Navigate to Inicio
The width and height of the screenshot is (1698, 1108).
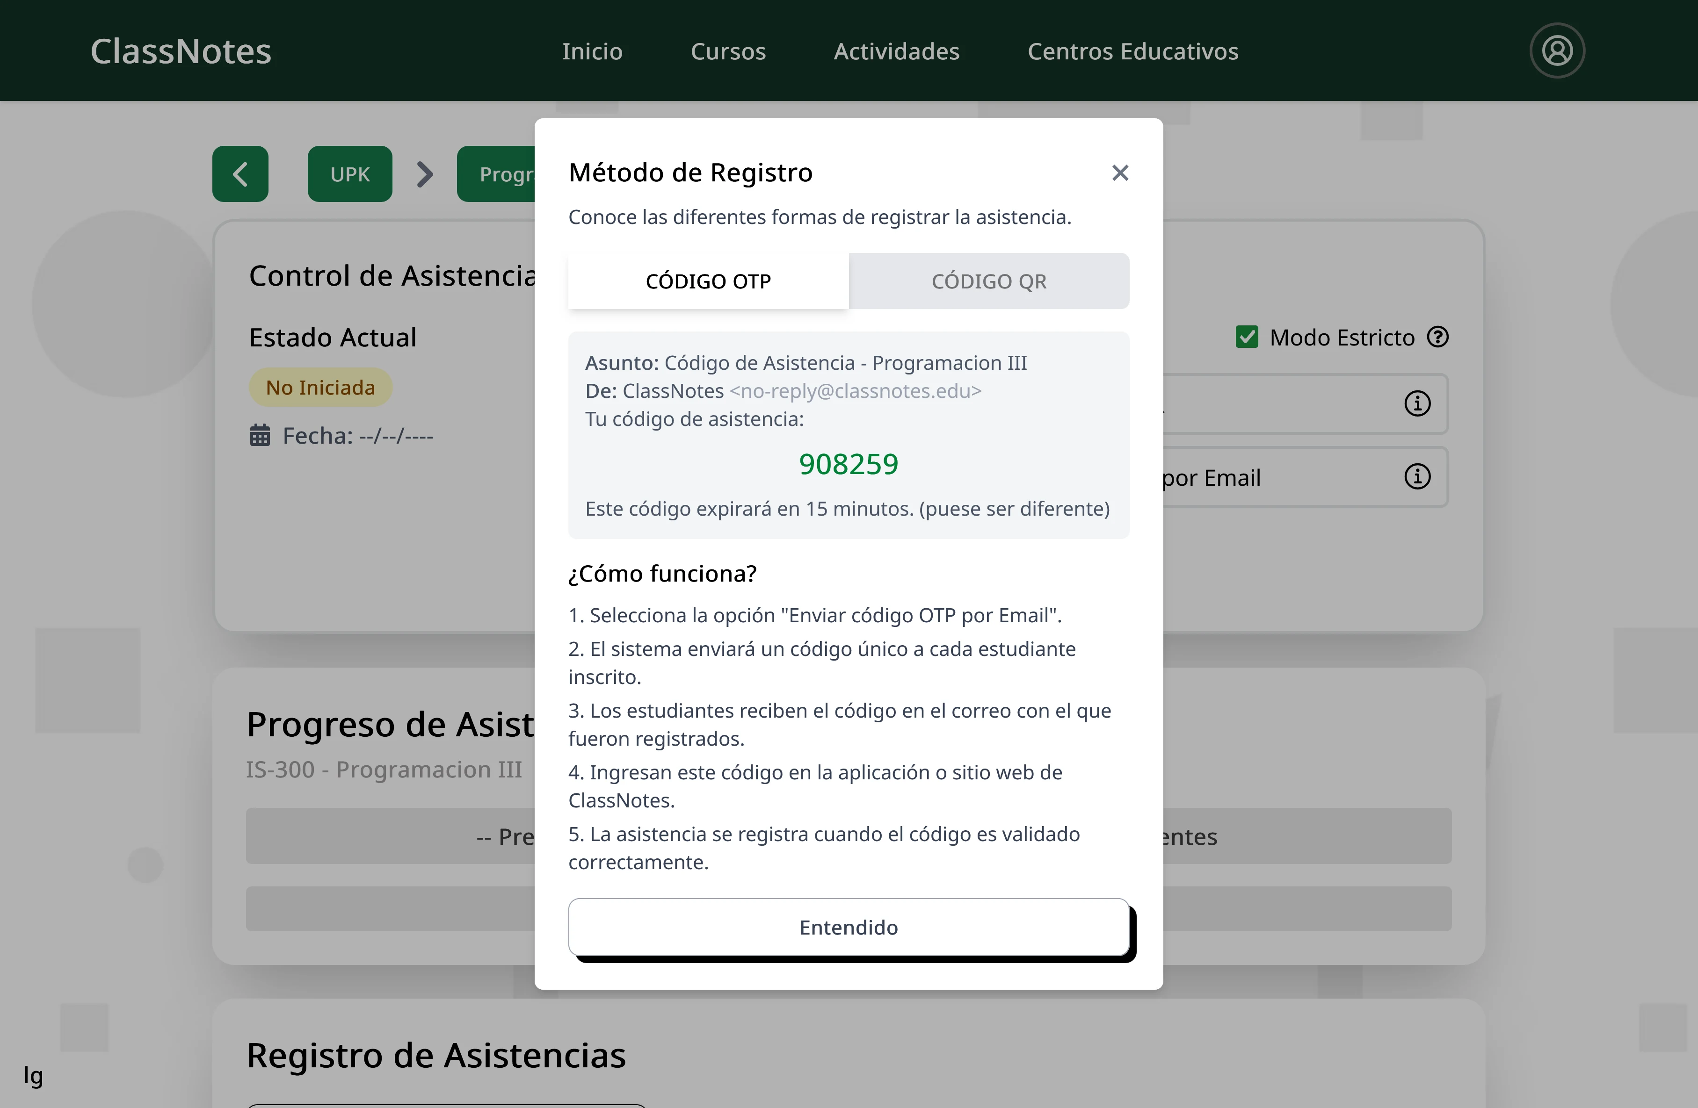point(592,50)
